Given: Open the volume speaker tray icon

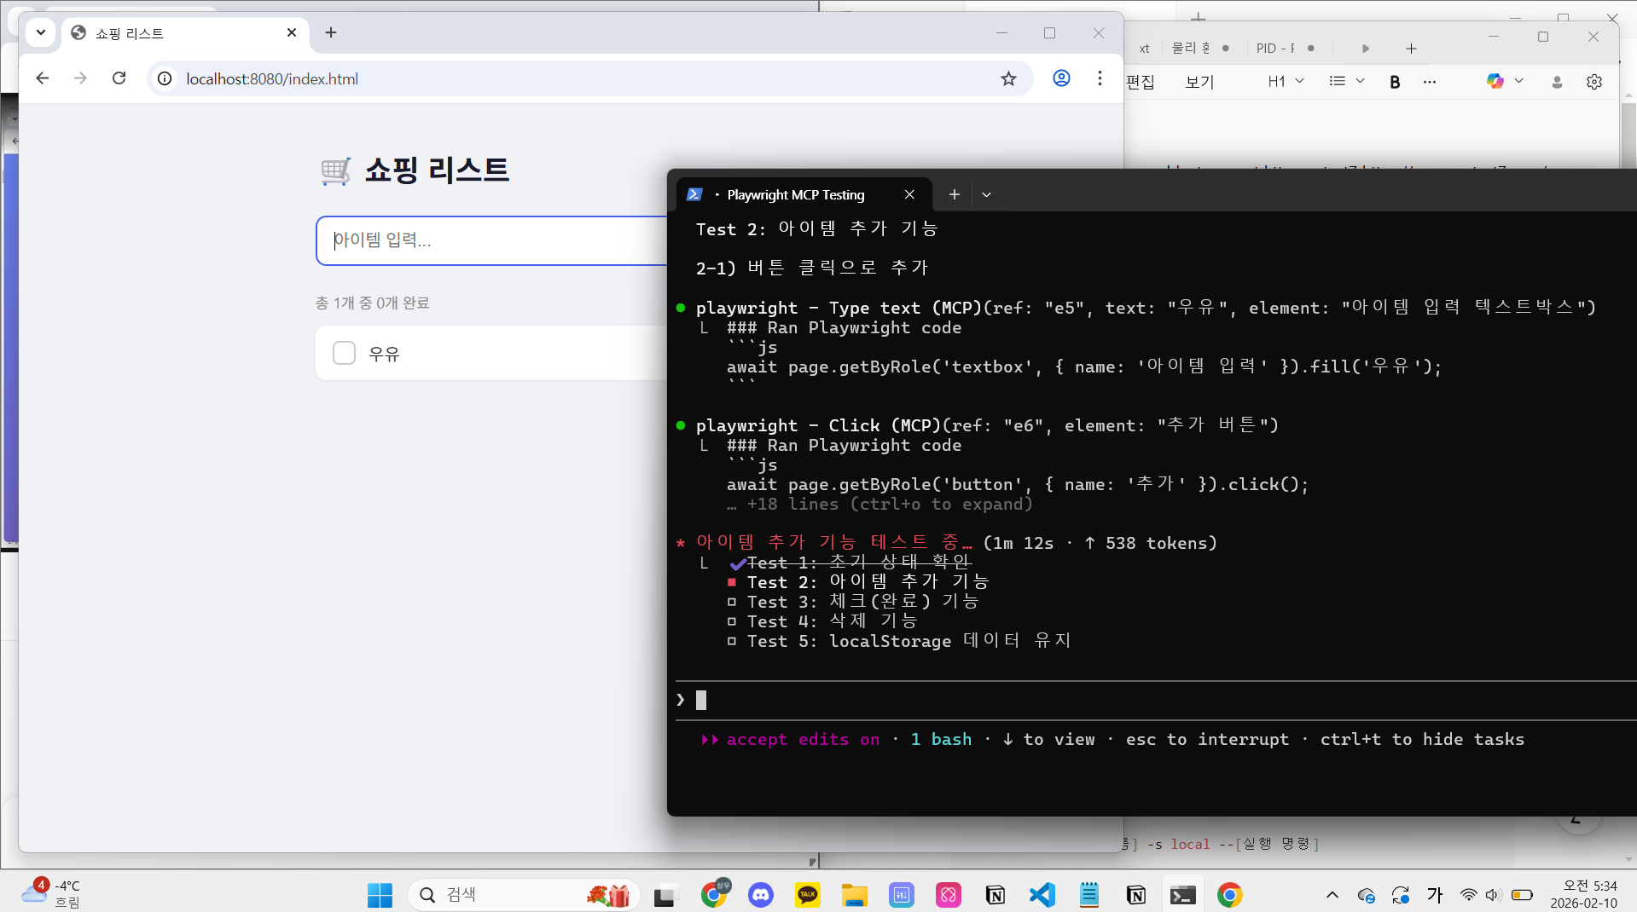Looking at the screenshot, I should tap(1493, 895).
